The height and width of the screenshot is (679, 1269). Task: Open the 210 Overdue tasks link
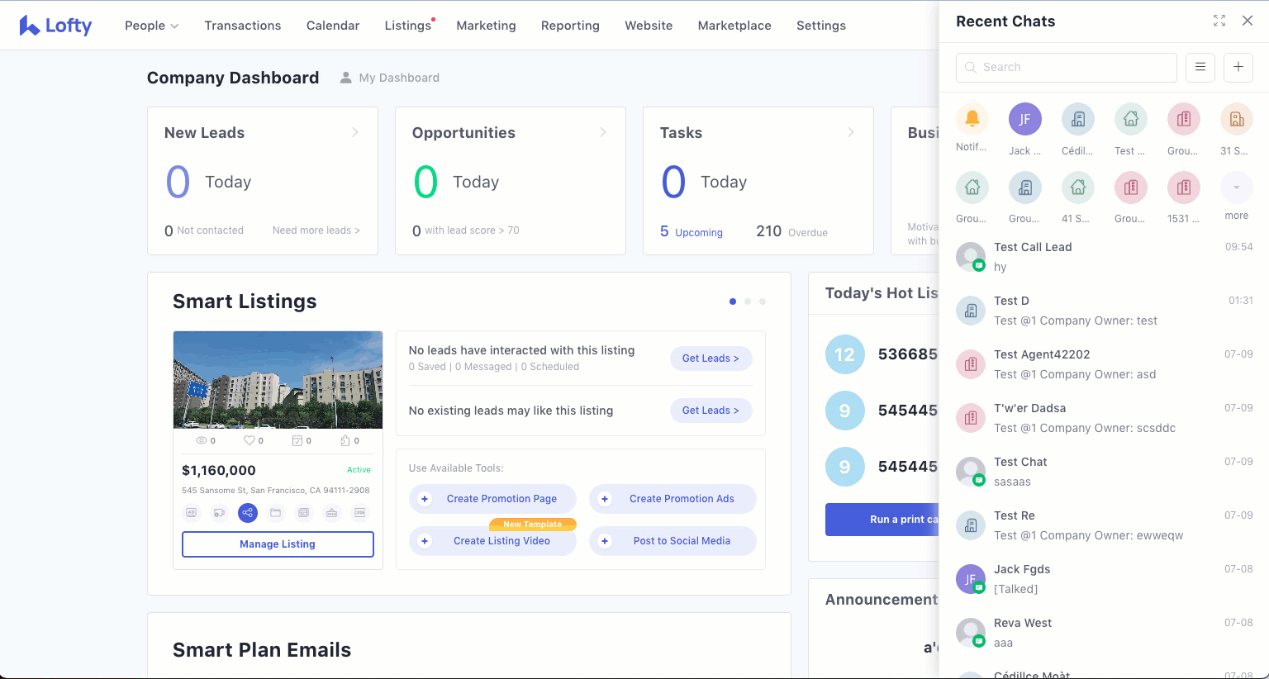pos(791,232)
